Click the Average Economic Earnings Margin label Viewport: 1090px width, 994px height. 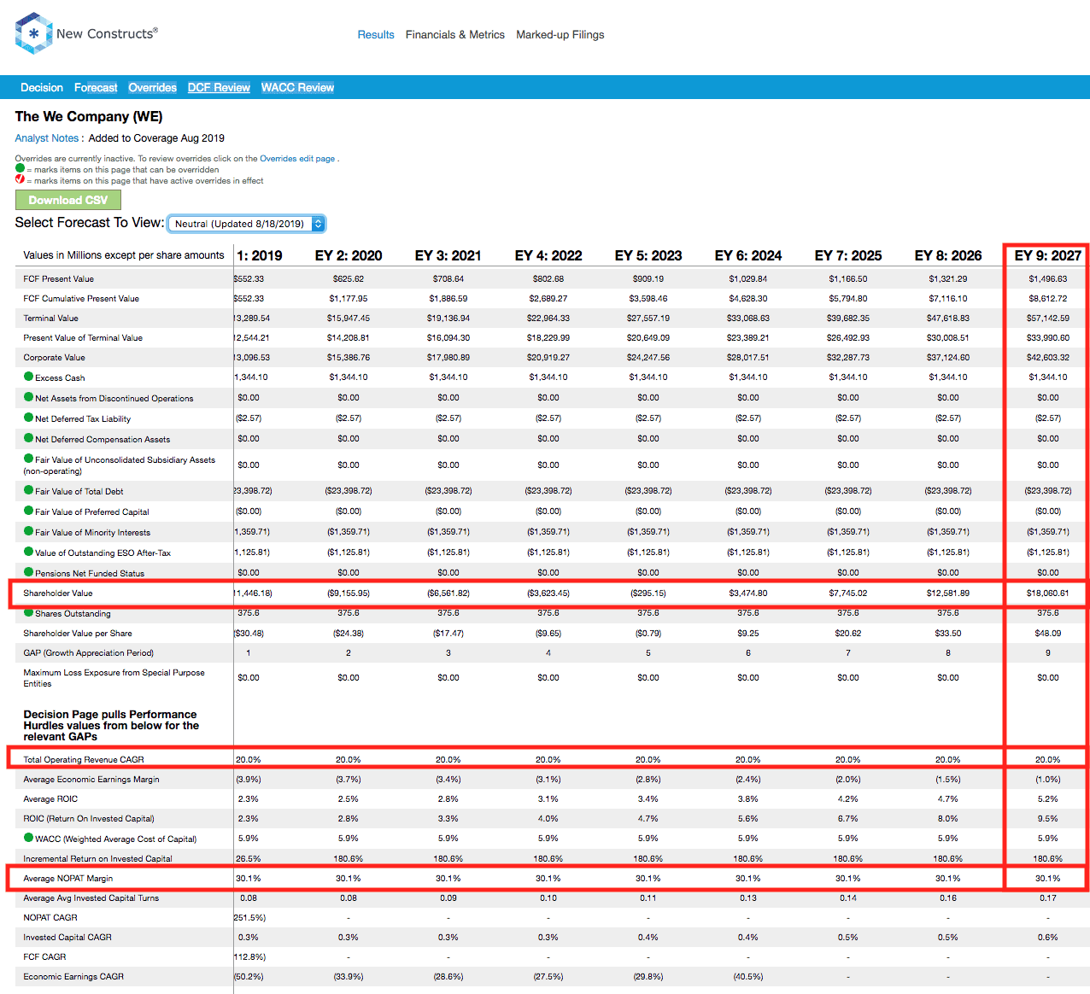pyautogui.click(x=91, y=780)
